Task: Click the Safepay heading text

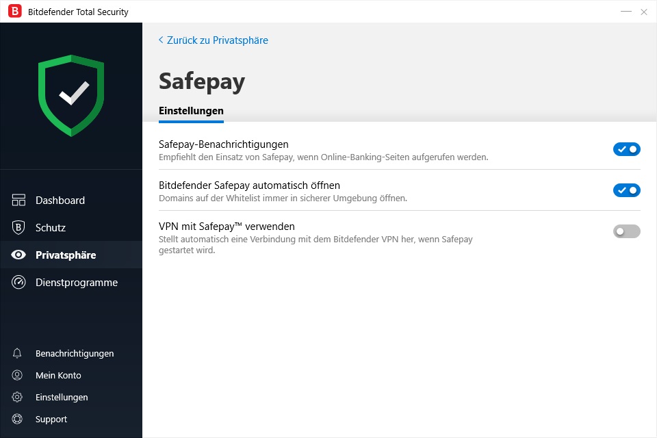Action: tap(201, 81)
